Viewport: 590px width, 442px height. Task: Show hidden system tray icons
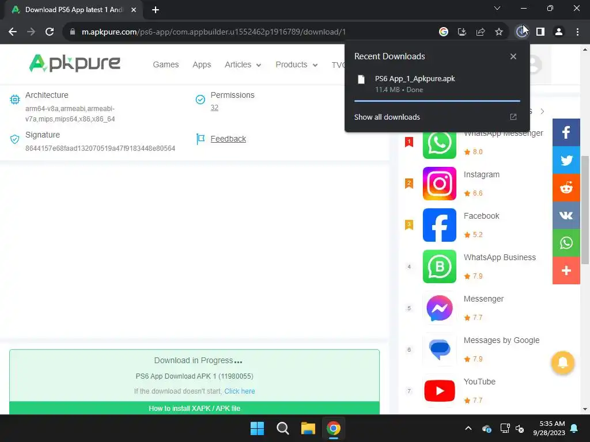(468, 428)
